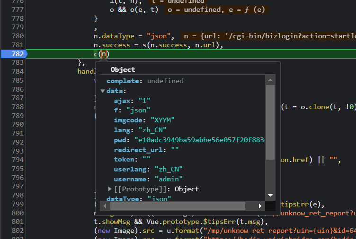This screenshot has width=356, height=239.
Task: Click the username value "admin"
Action: point(169,179)
